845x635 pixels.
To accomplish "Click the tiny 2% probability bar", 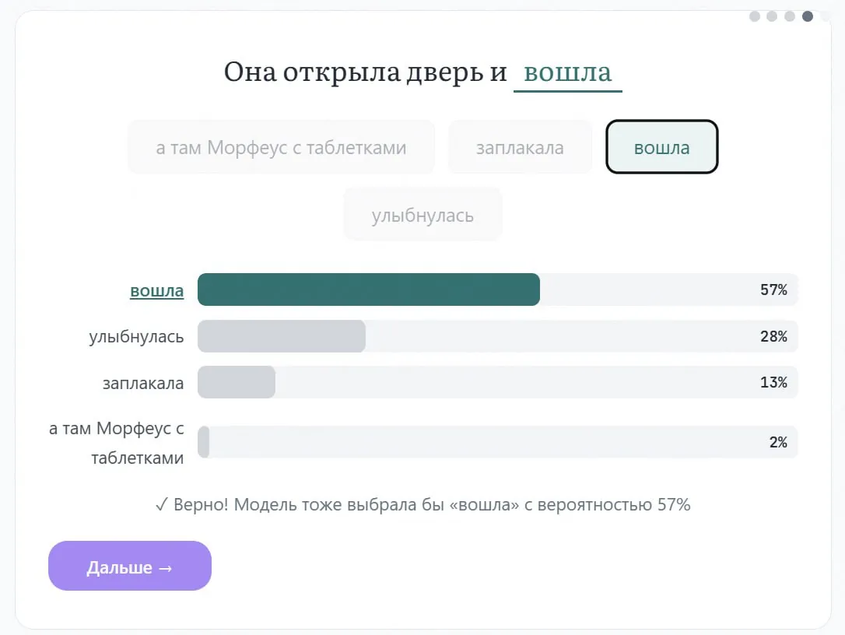I will 203,442.
